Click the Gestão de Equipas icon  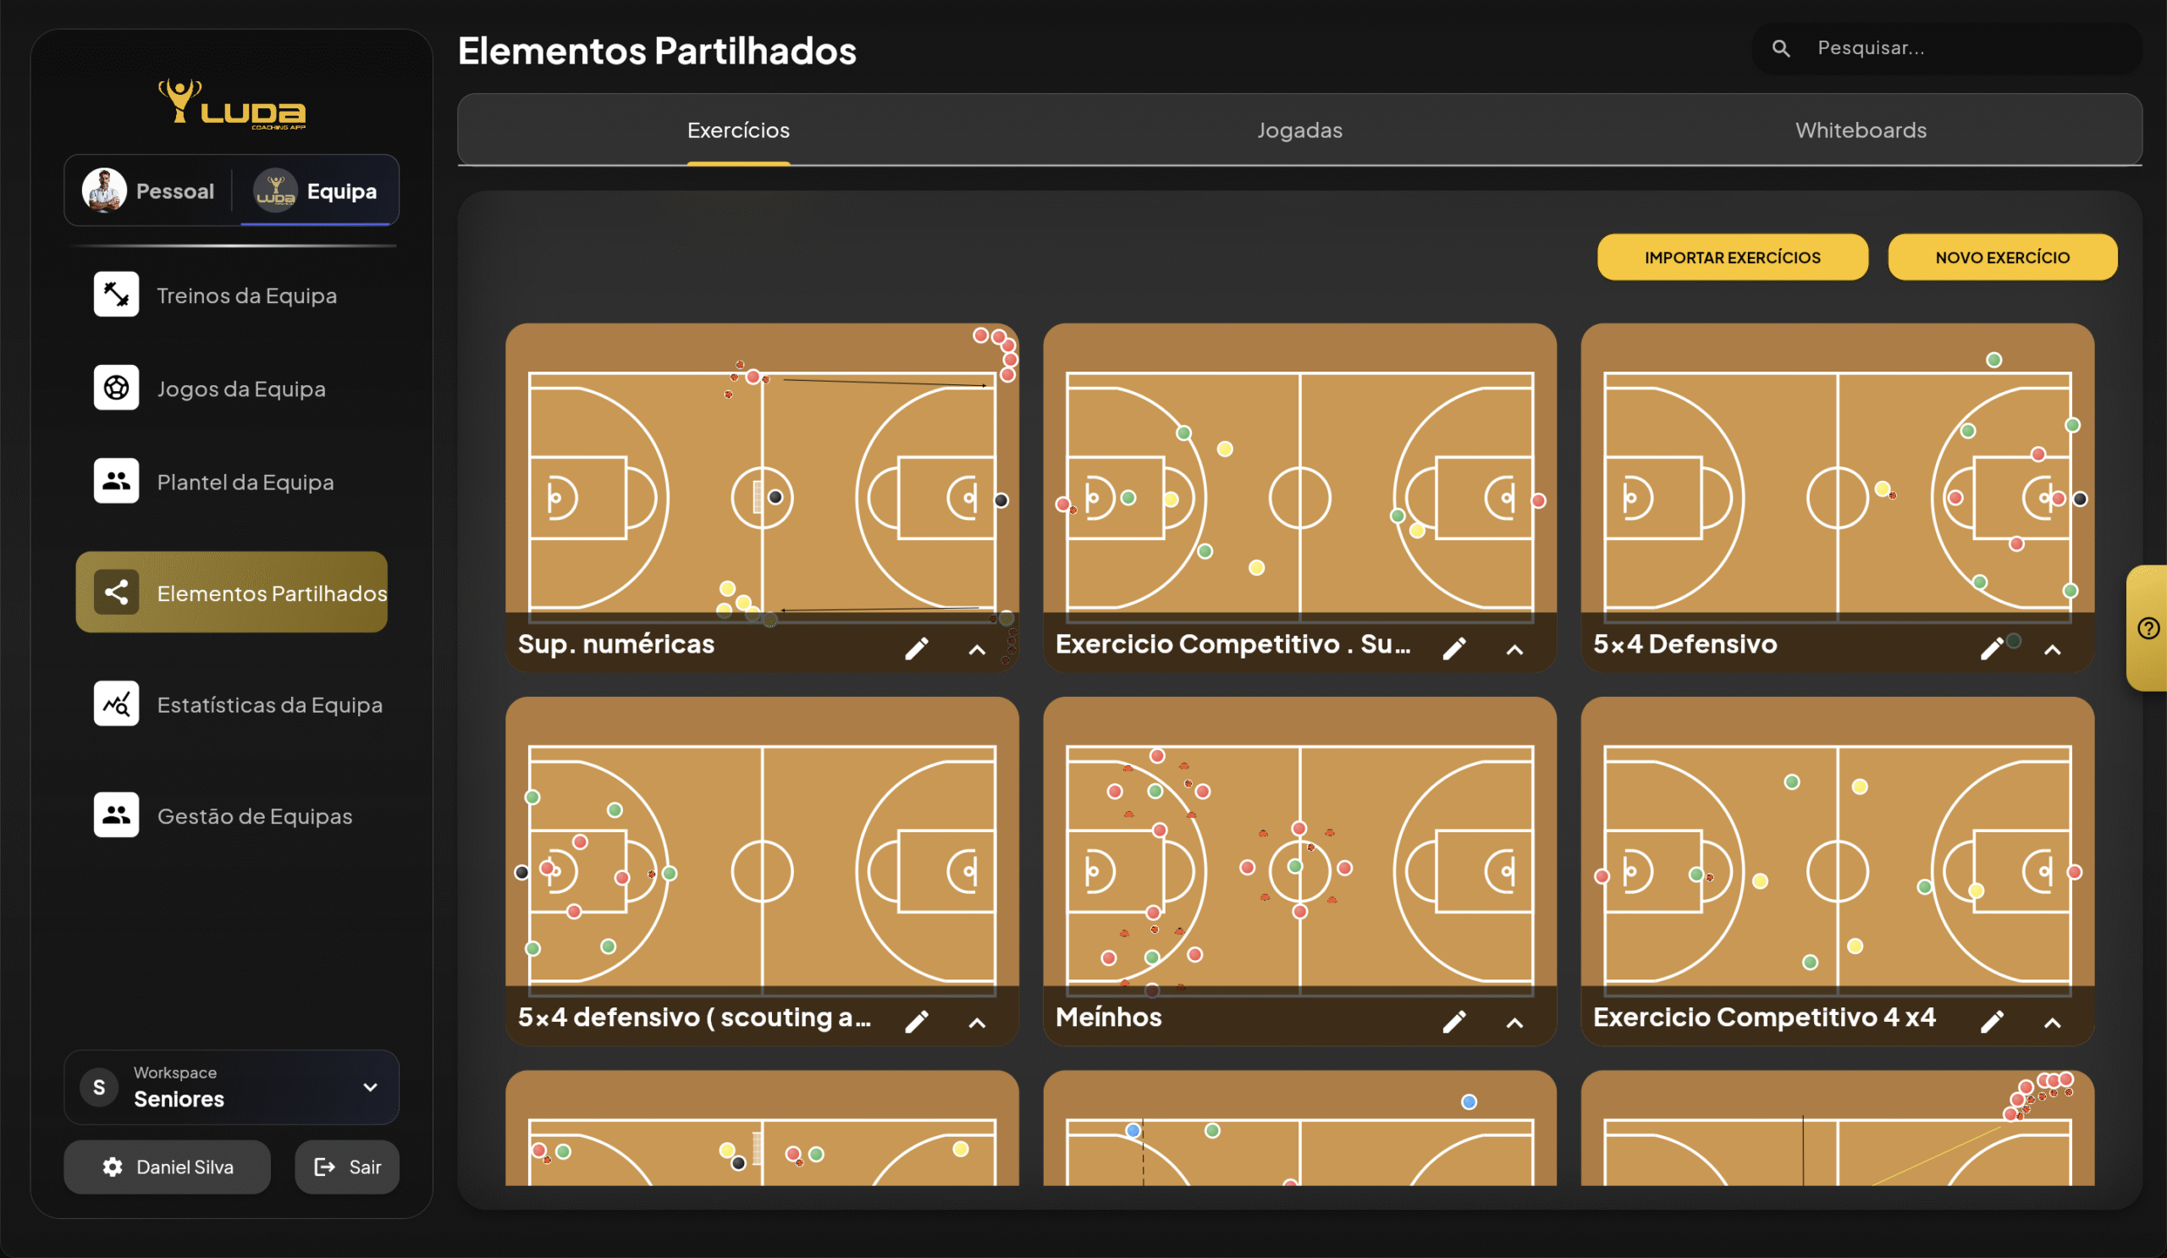pos(116,815)
